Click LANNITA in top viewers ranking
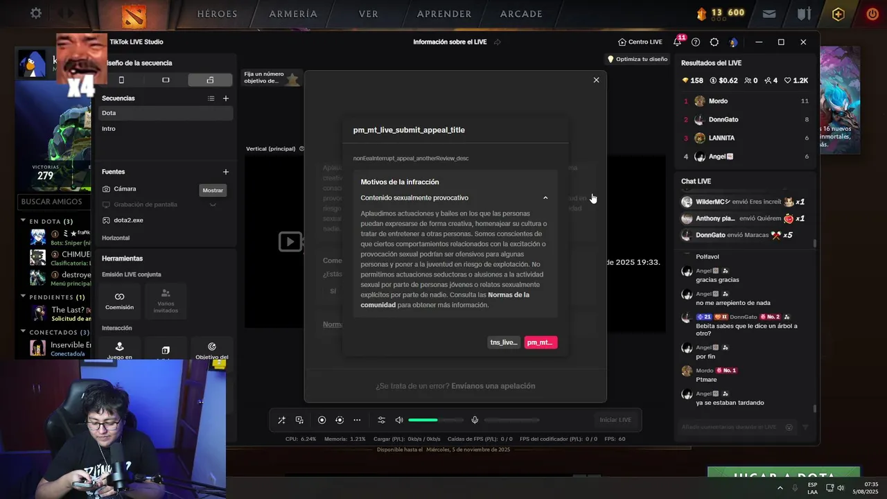This screenshot has height=499, width=887. [721, 138]
